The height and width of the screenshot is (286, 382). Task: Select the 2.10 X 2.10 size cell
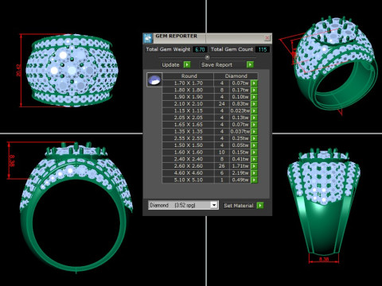pos(189,104)
